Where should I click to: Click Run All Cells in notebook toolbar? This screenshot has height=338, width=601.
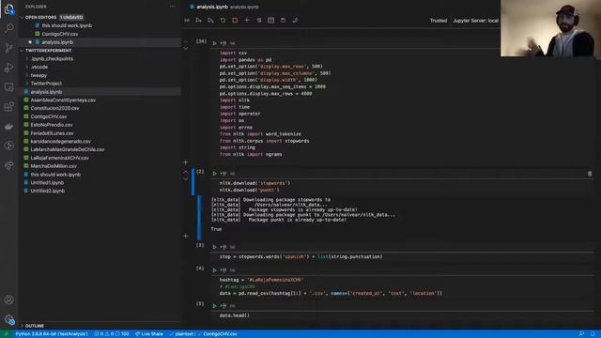187,21
